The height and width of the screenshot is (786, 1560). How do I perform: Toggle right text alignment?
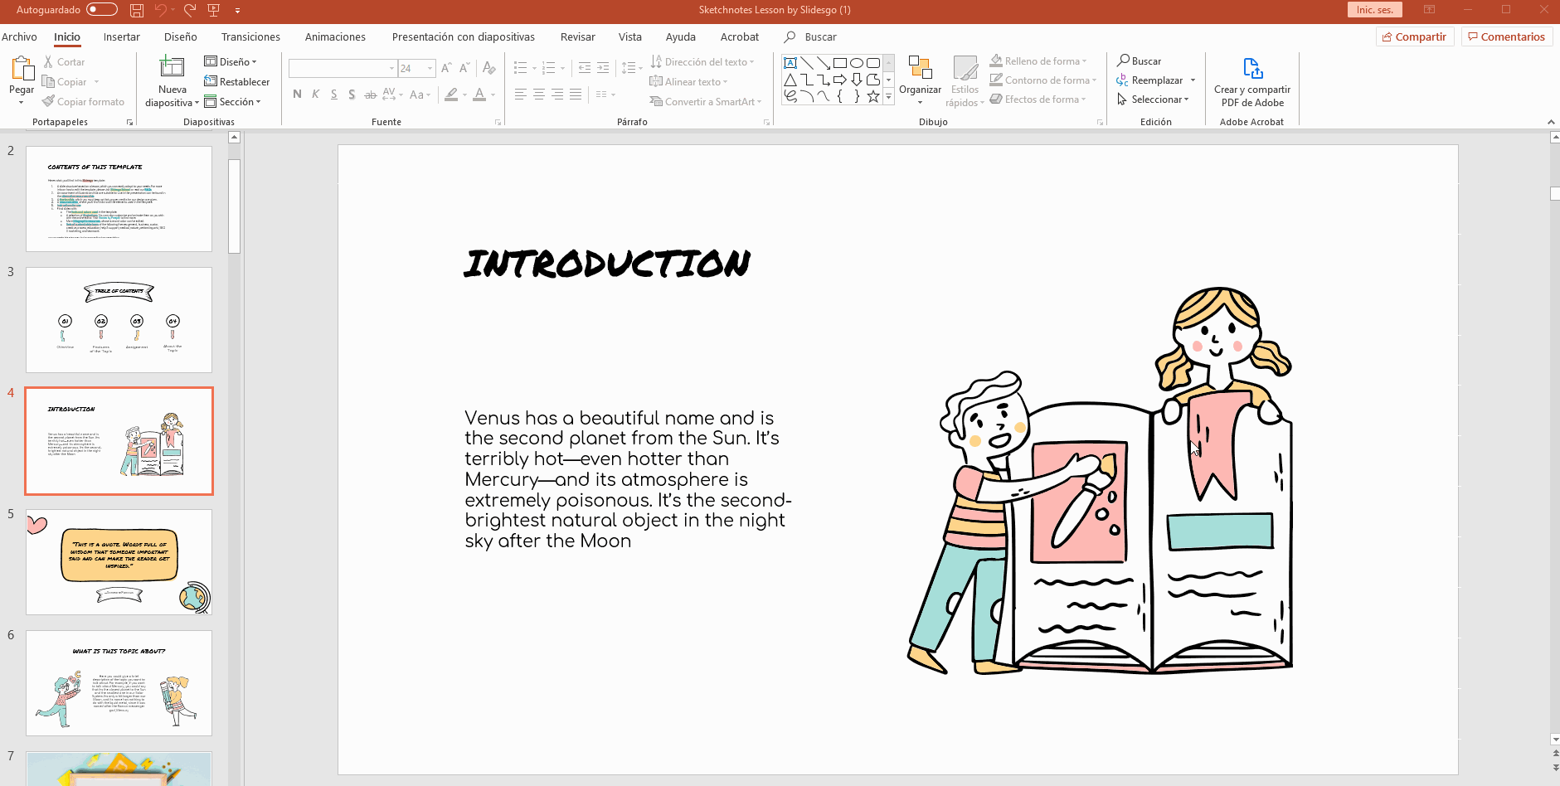[557, 95]
